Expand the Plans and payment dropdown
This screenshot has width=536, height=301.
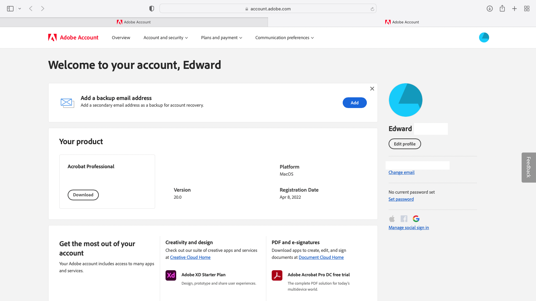(221, 38)
